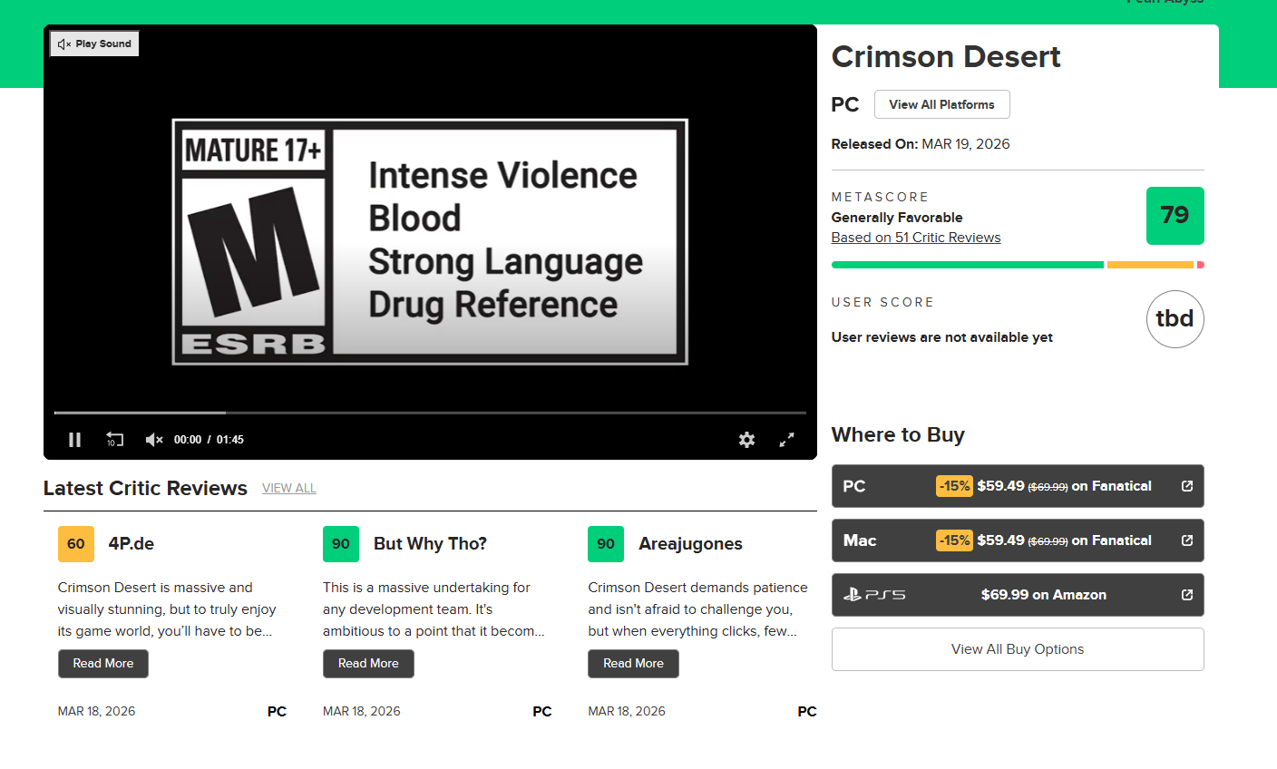Open video settings gear
Viewport: 1277px width, 769px height.
coord(746,440)
